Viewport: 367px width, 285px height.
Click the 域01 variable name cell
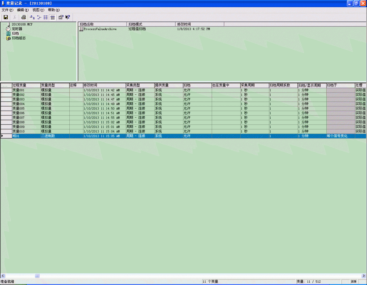point(26,136)
